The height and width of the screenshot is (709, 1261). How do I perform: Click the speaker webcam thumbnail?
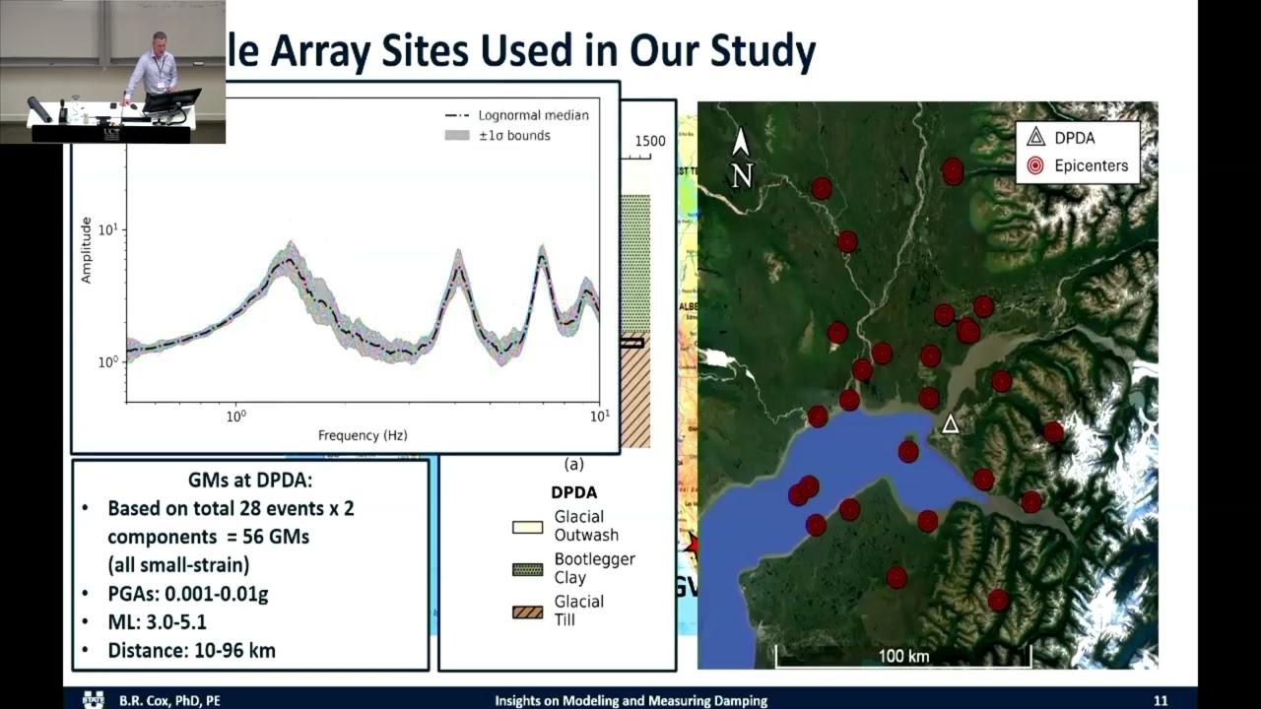tap(112, 72)
